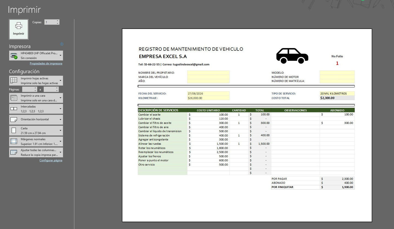
Task: Click the email tugodindeexcel@gmail.com text
Action: click(191, 64)
